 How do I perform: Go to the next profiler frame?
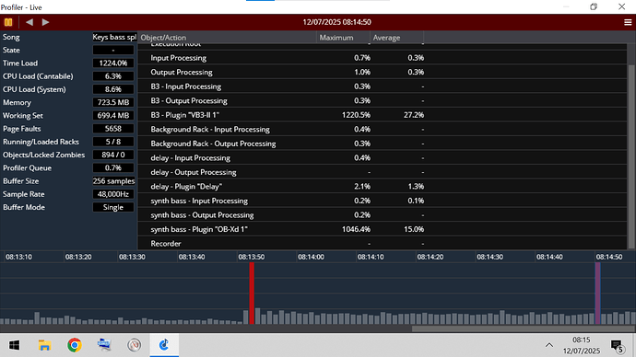click(x=45, y=22)
